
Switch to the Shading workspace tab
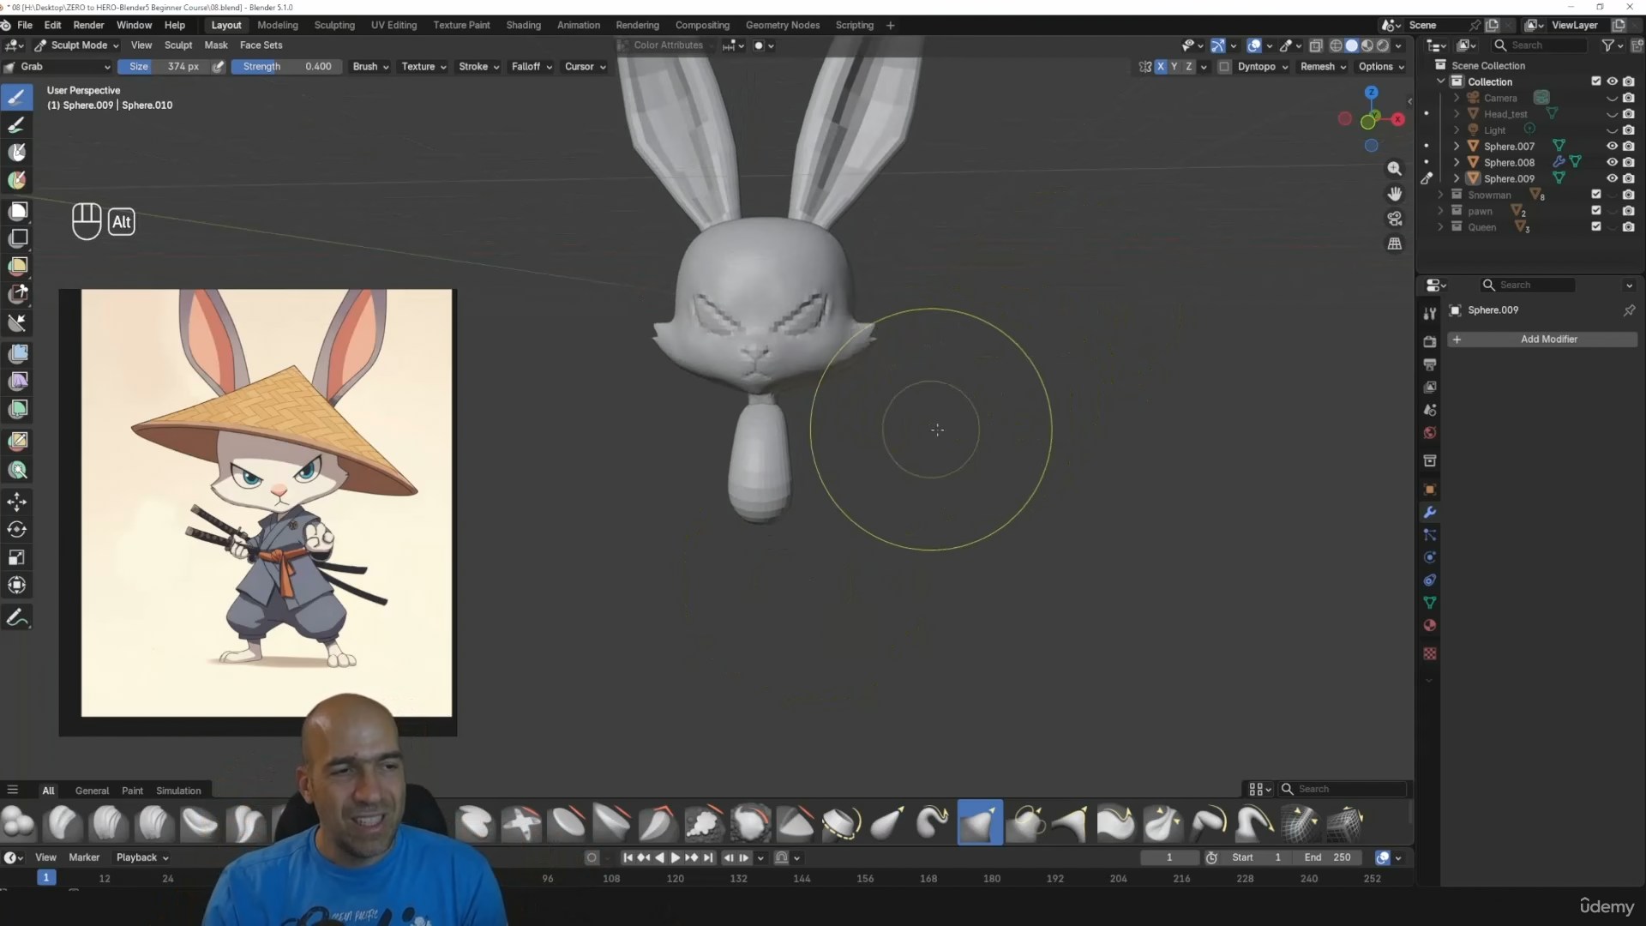523,25
